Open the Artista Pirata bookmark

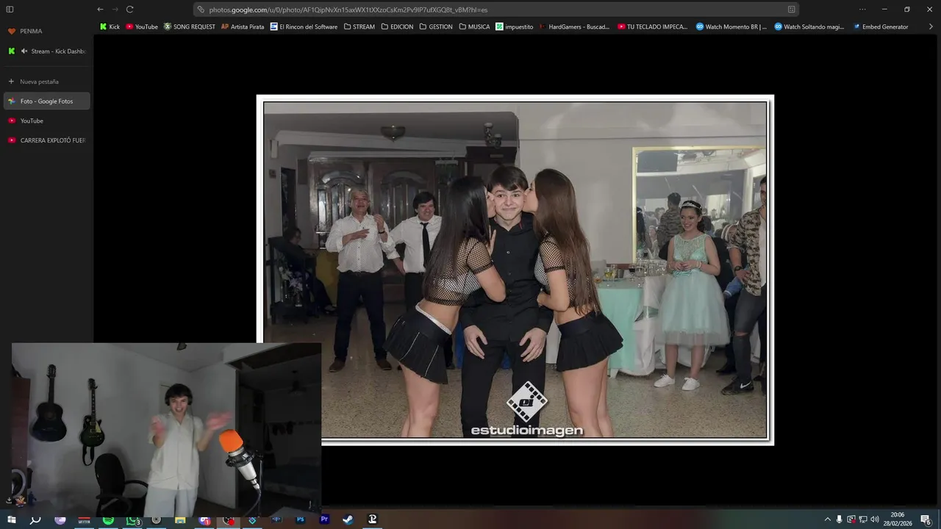[243, 26]
